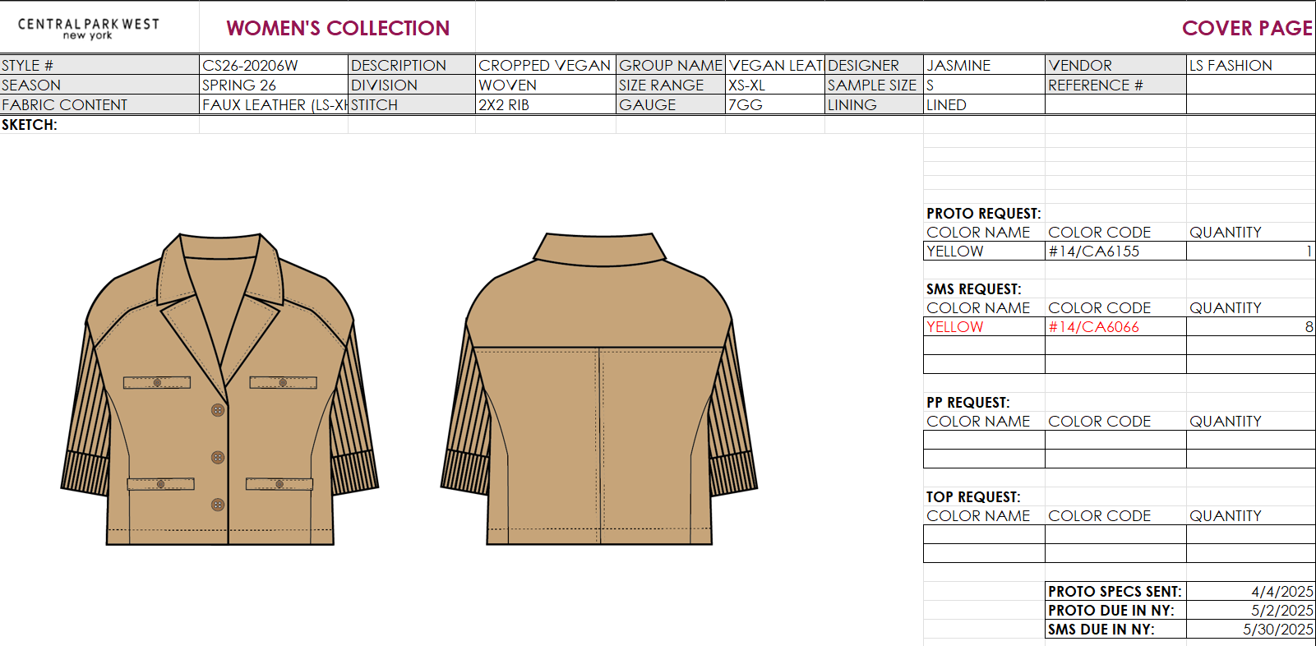Click the 4/4/2025 date cell

(x=1251, y=591)
